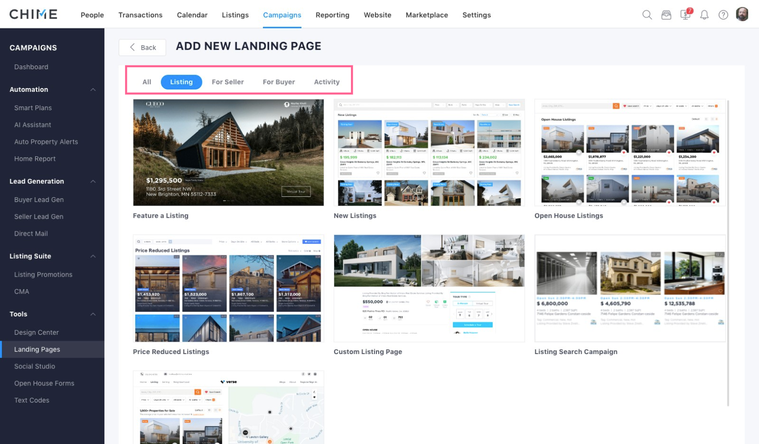759x444 pixels.
Task: Choose the Open House Listings template thumbnail
Action: tap(630, 152)
